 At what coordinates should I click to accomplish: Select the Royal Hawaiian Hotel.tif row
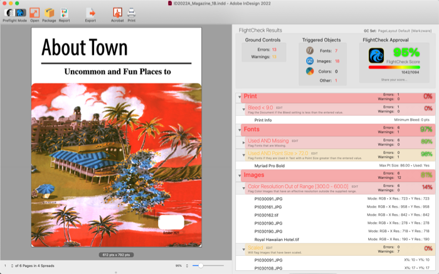(336, 240)
